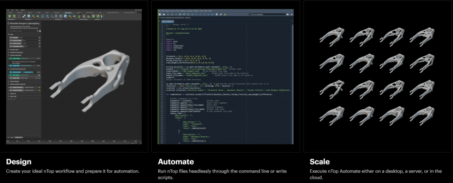Click the Maximize current pane icon in Spyder

217,15
